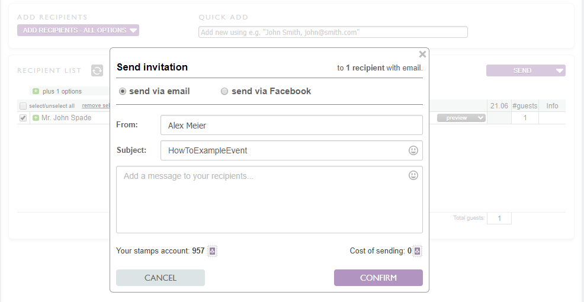
Task: Close the Send invitation dialog
Action: 422,54
